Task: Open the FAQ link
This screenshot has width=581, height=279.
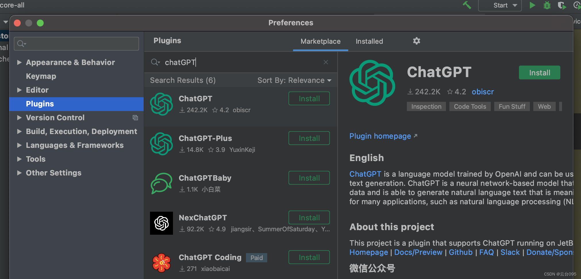Action: [x=486, y=252]
